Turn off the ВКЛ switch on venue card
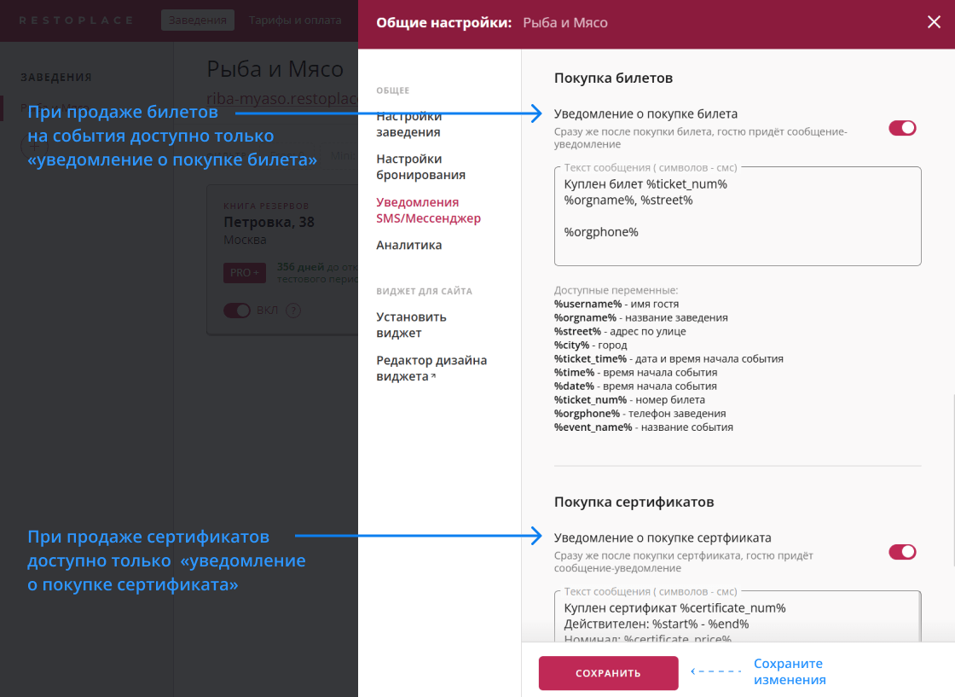The width and height of the screenshot is (955, 697). click(x=237, y=311)
